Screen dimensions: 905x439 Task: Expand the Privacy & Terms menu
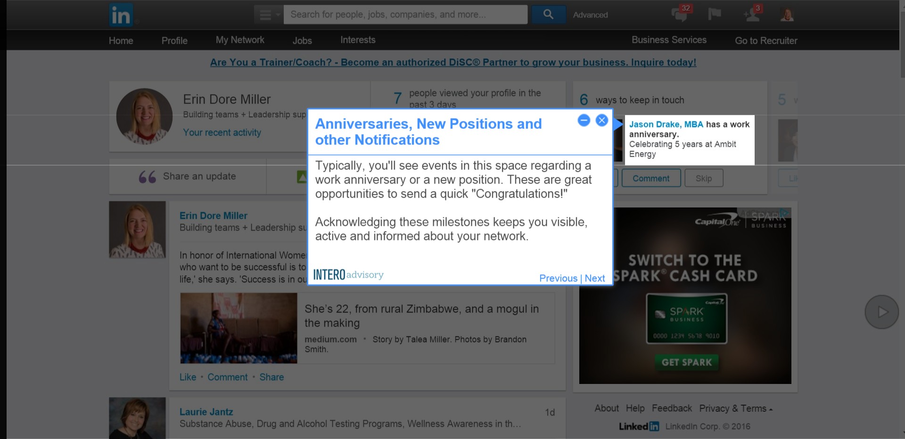click(736, 408)
